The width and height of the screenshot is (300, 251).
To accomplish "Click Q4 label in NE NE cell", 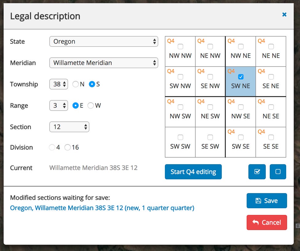I will tap(261, 41).
